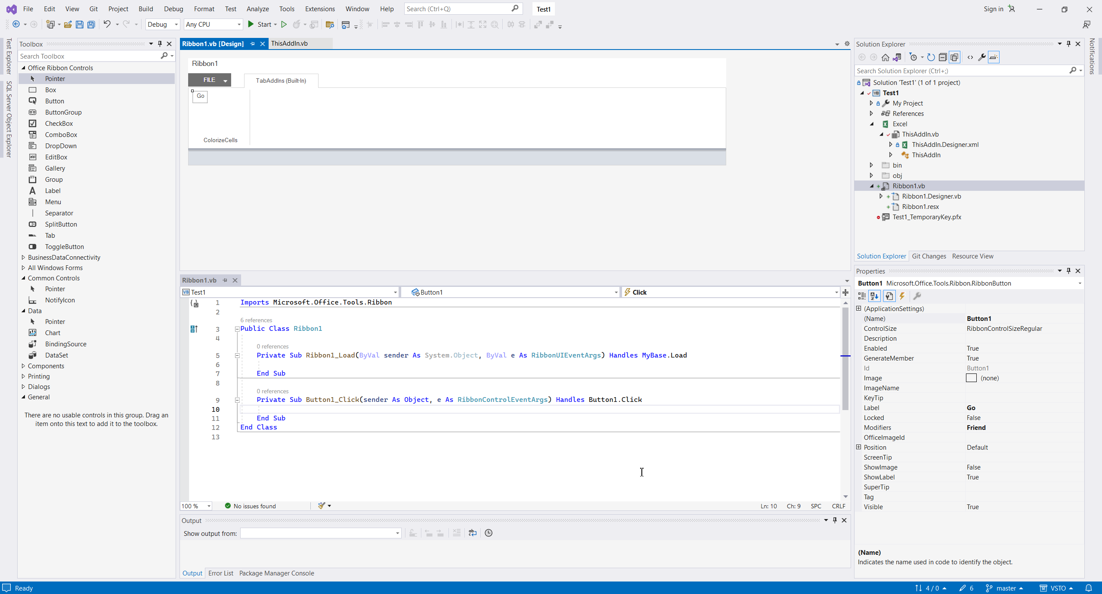Viewport: 1102px width, 594px height.
Task: Toggle Alphabetical sort in Properties panel
Action: click(x=874, y=296)
